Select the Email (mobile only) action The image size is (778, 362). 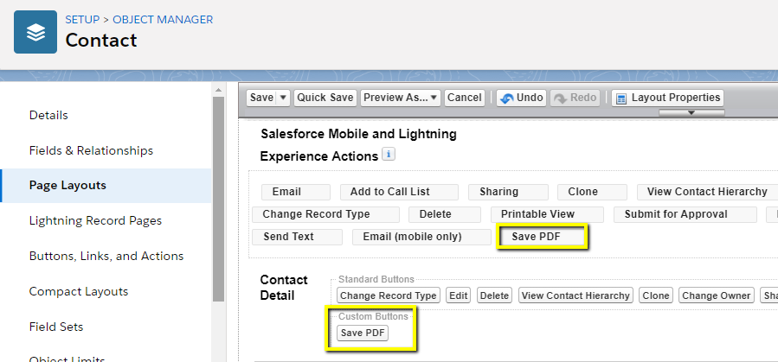tap(421, 237)
